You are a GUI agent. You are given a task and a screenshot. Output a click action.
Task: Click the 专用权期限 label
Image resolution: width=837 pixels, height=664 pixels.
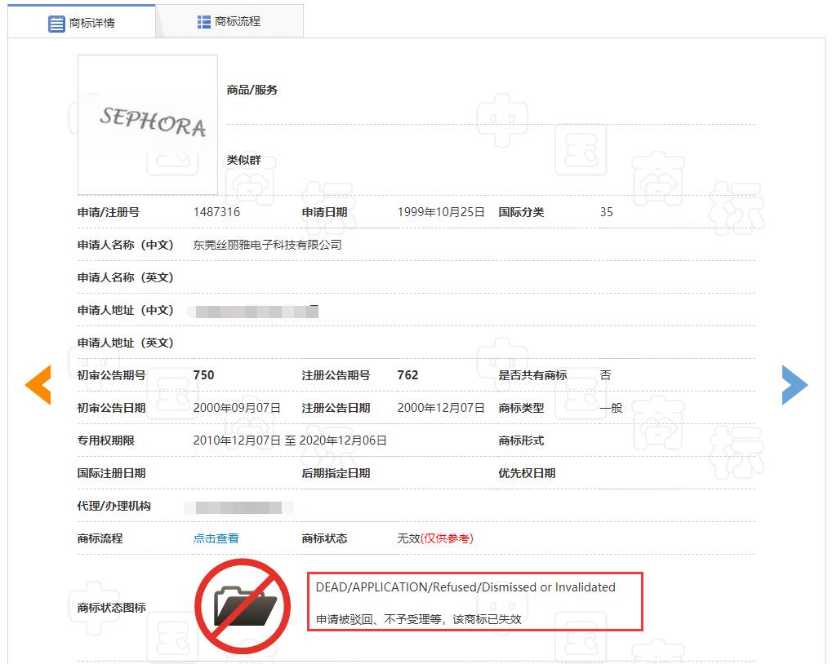pyautogui.click(x=105, y=440)
